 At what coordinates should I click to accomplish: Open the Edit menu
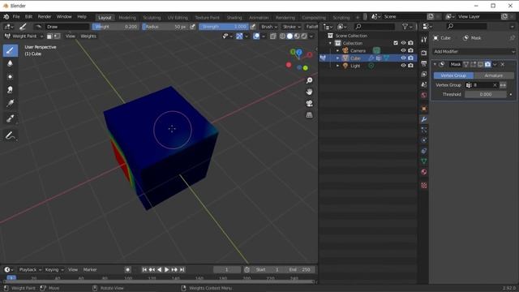(29, 16)
